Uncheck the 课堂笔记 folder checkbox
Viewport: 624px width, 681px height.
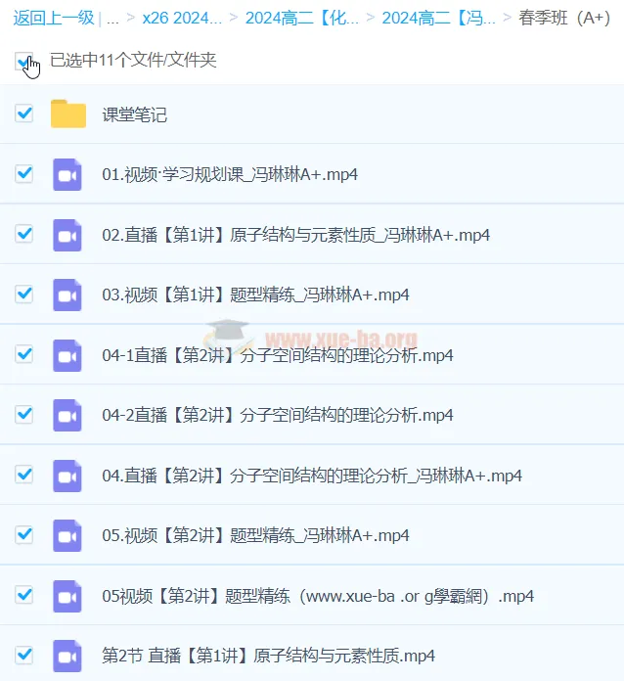(x=24, y=113)
